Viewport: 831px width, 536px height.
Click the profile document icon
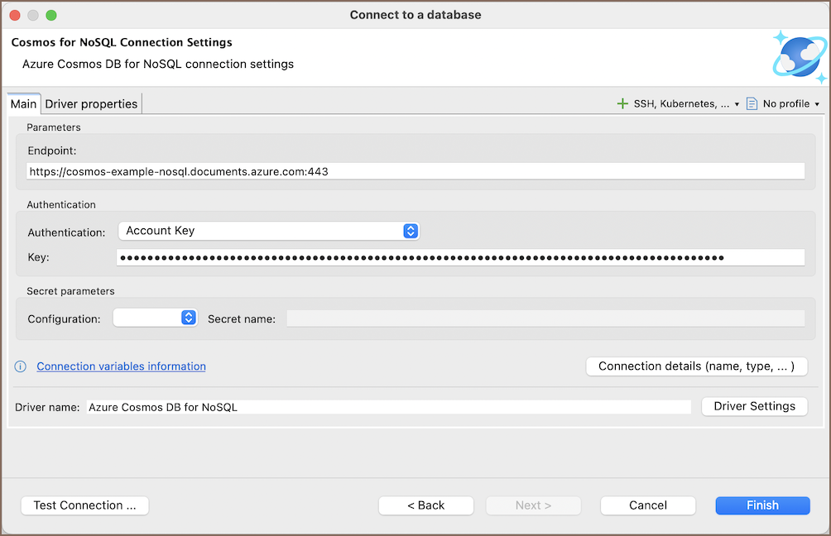[x=752, y=104]
